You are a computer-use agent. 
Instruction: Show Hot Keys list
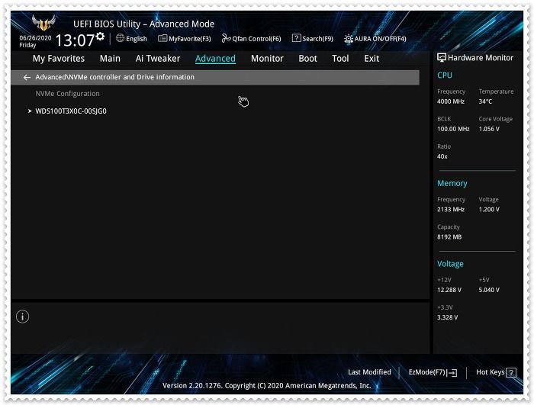point(496,372)
